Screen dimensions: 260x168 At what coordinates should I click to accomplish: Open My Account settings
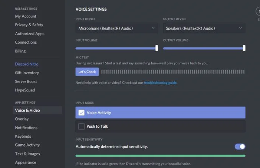[26, 16]
